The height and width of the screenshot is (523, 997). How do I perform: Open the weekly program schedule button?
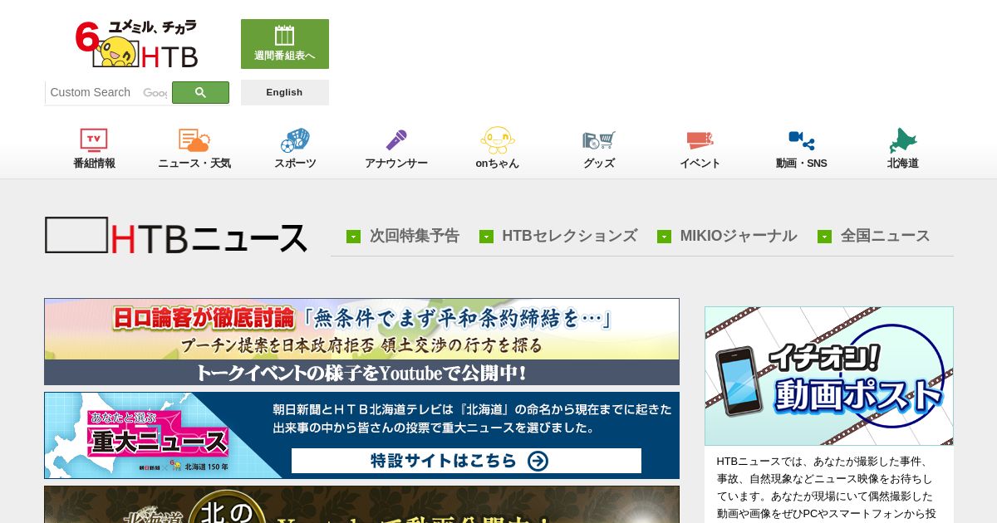coord(285,44)
